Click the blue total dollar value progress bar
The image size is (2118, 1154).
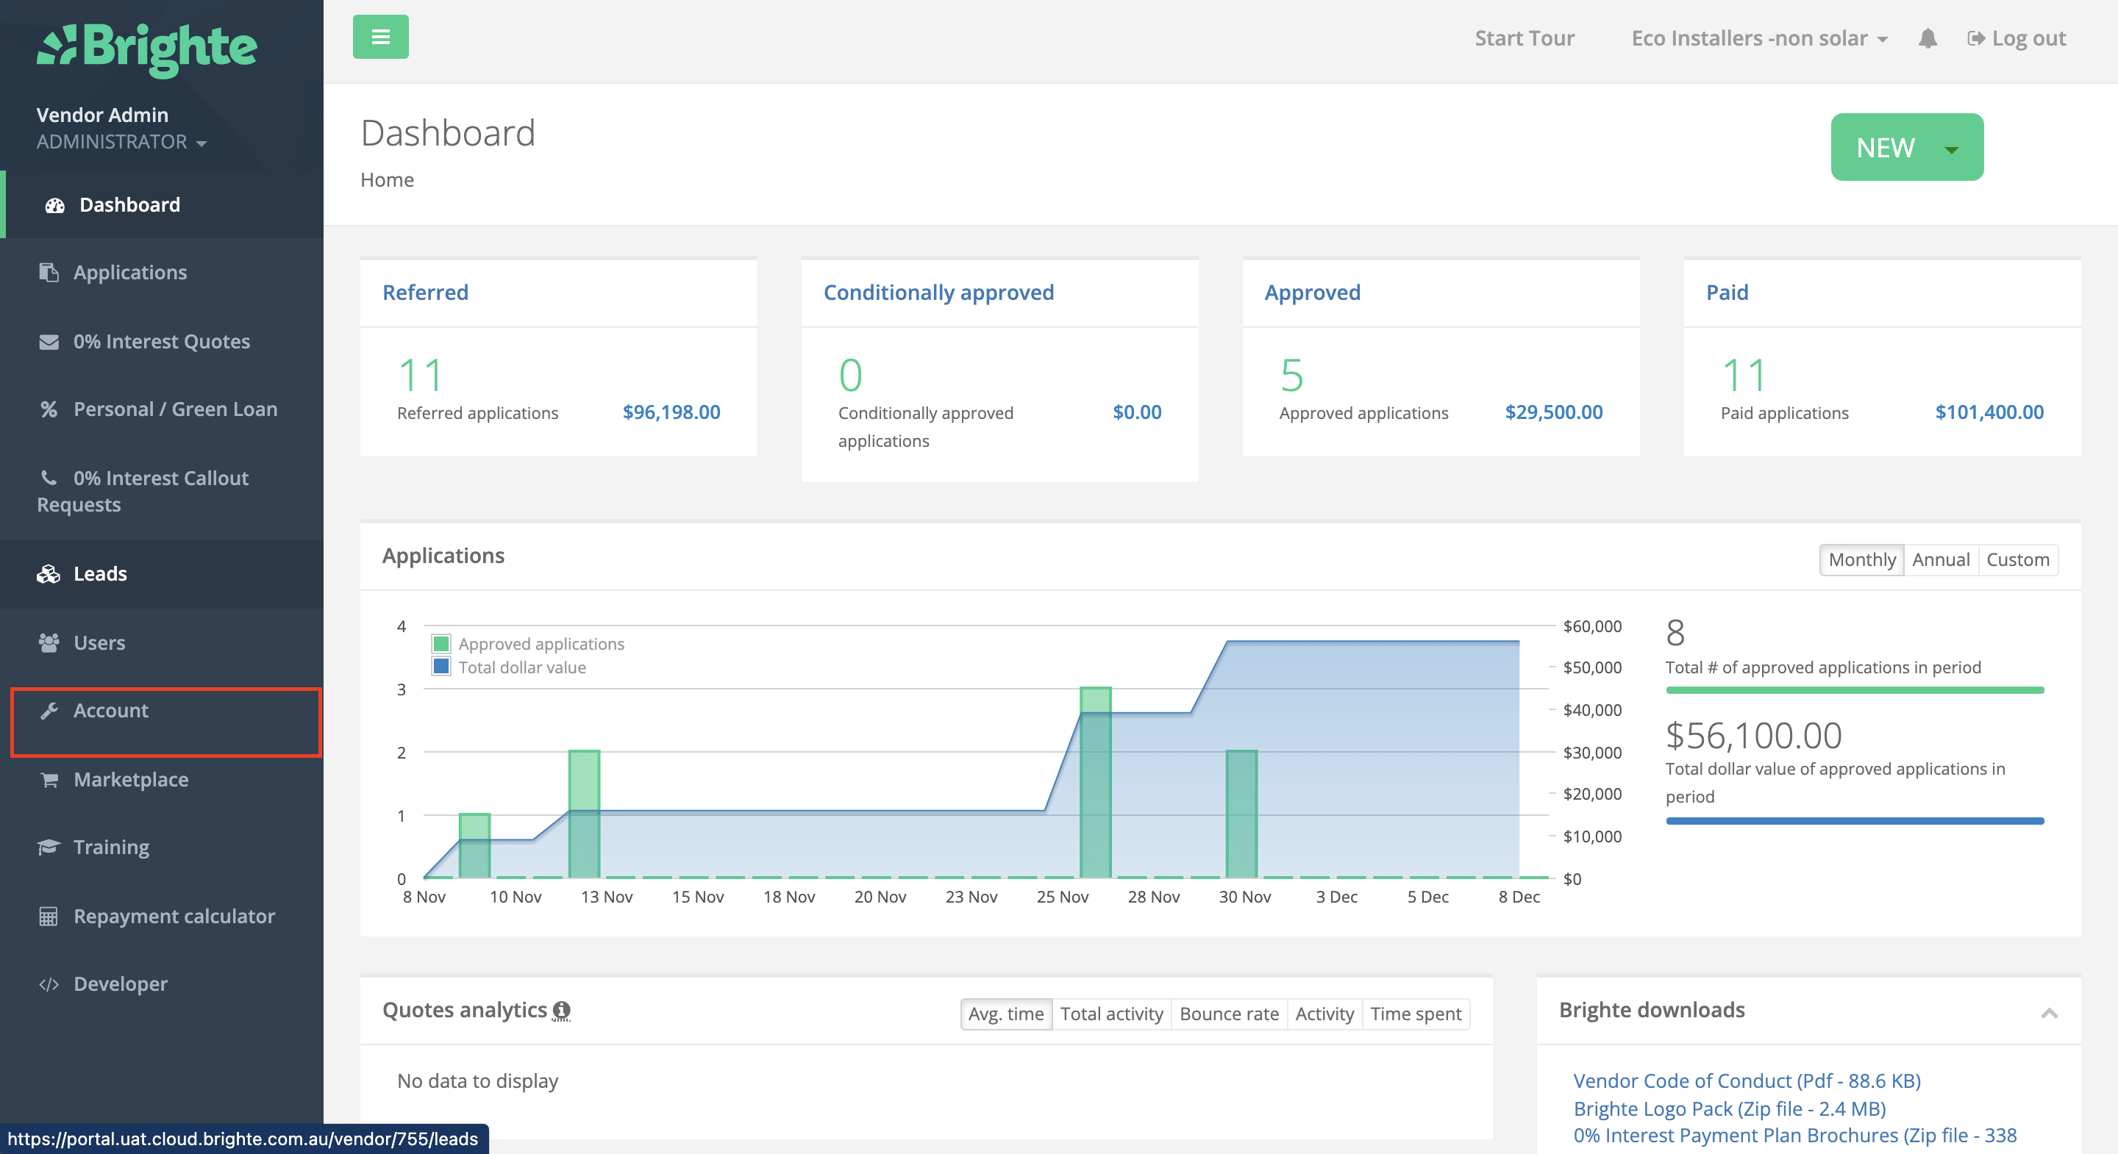pyautogui.click(x=1854, y=820)
